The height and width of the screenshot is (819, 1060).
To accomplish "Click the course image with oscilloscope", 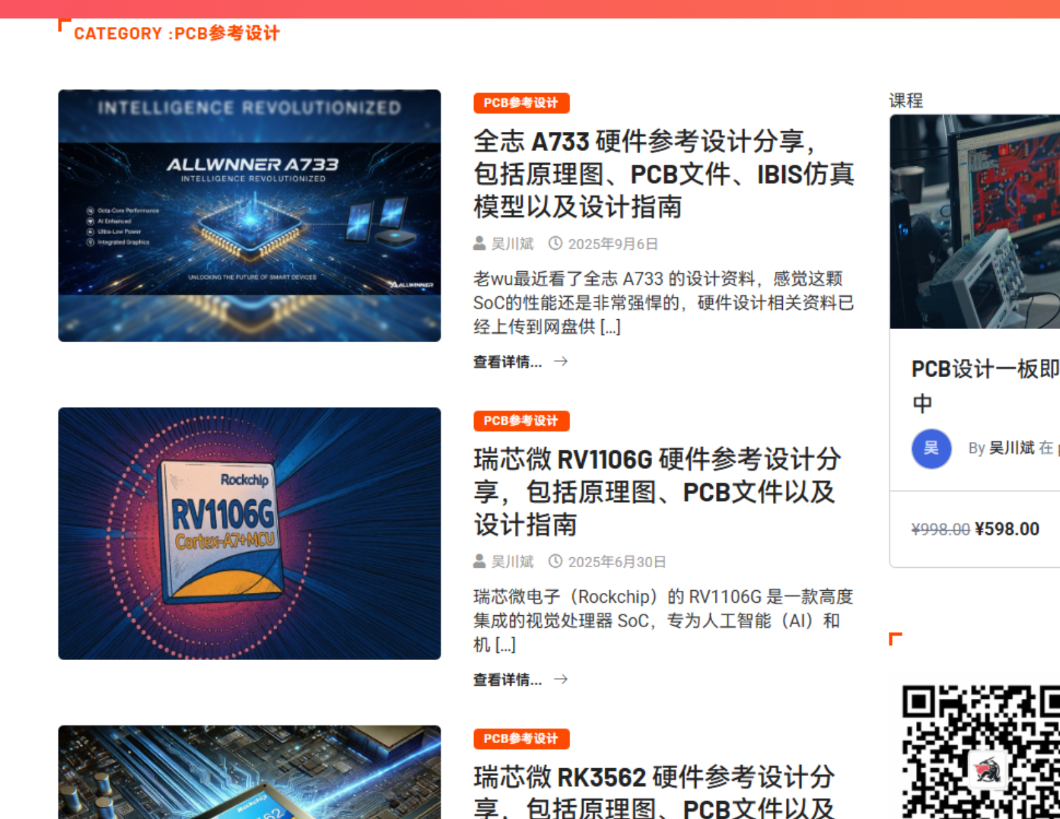I will [974, 222].
